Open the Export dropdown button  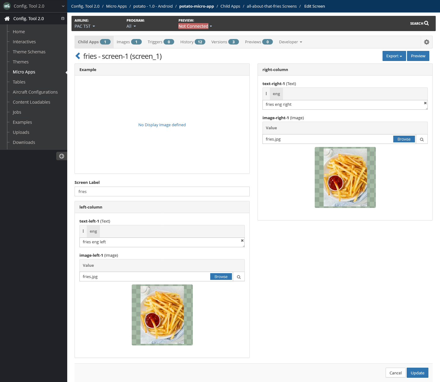[394, 56]
